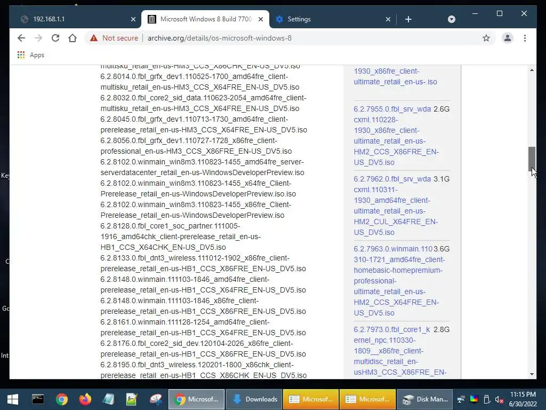
Task: Click the 2.8G file size text
Action: pos(441,329)
